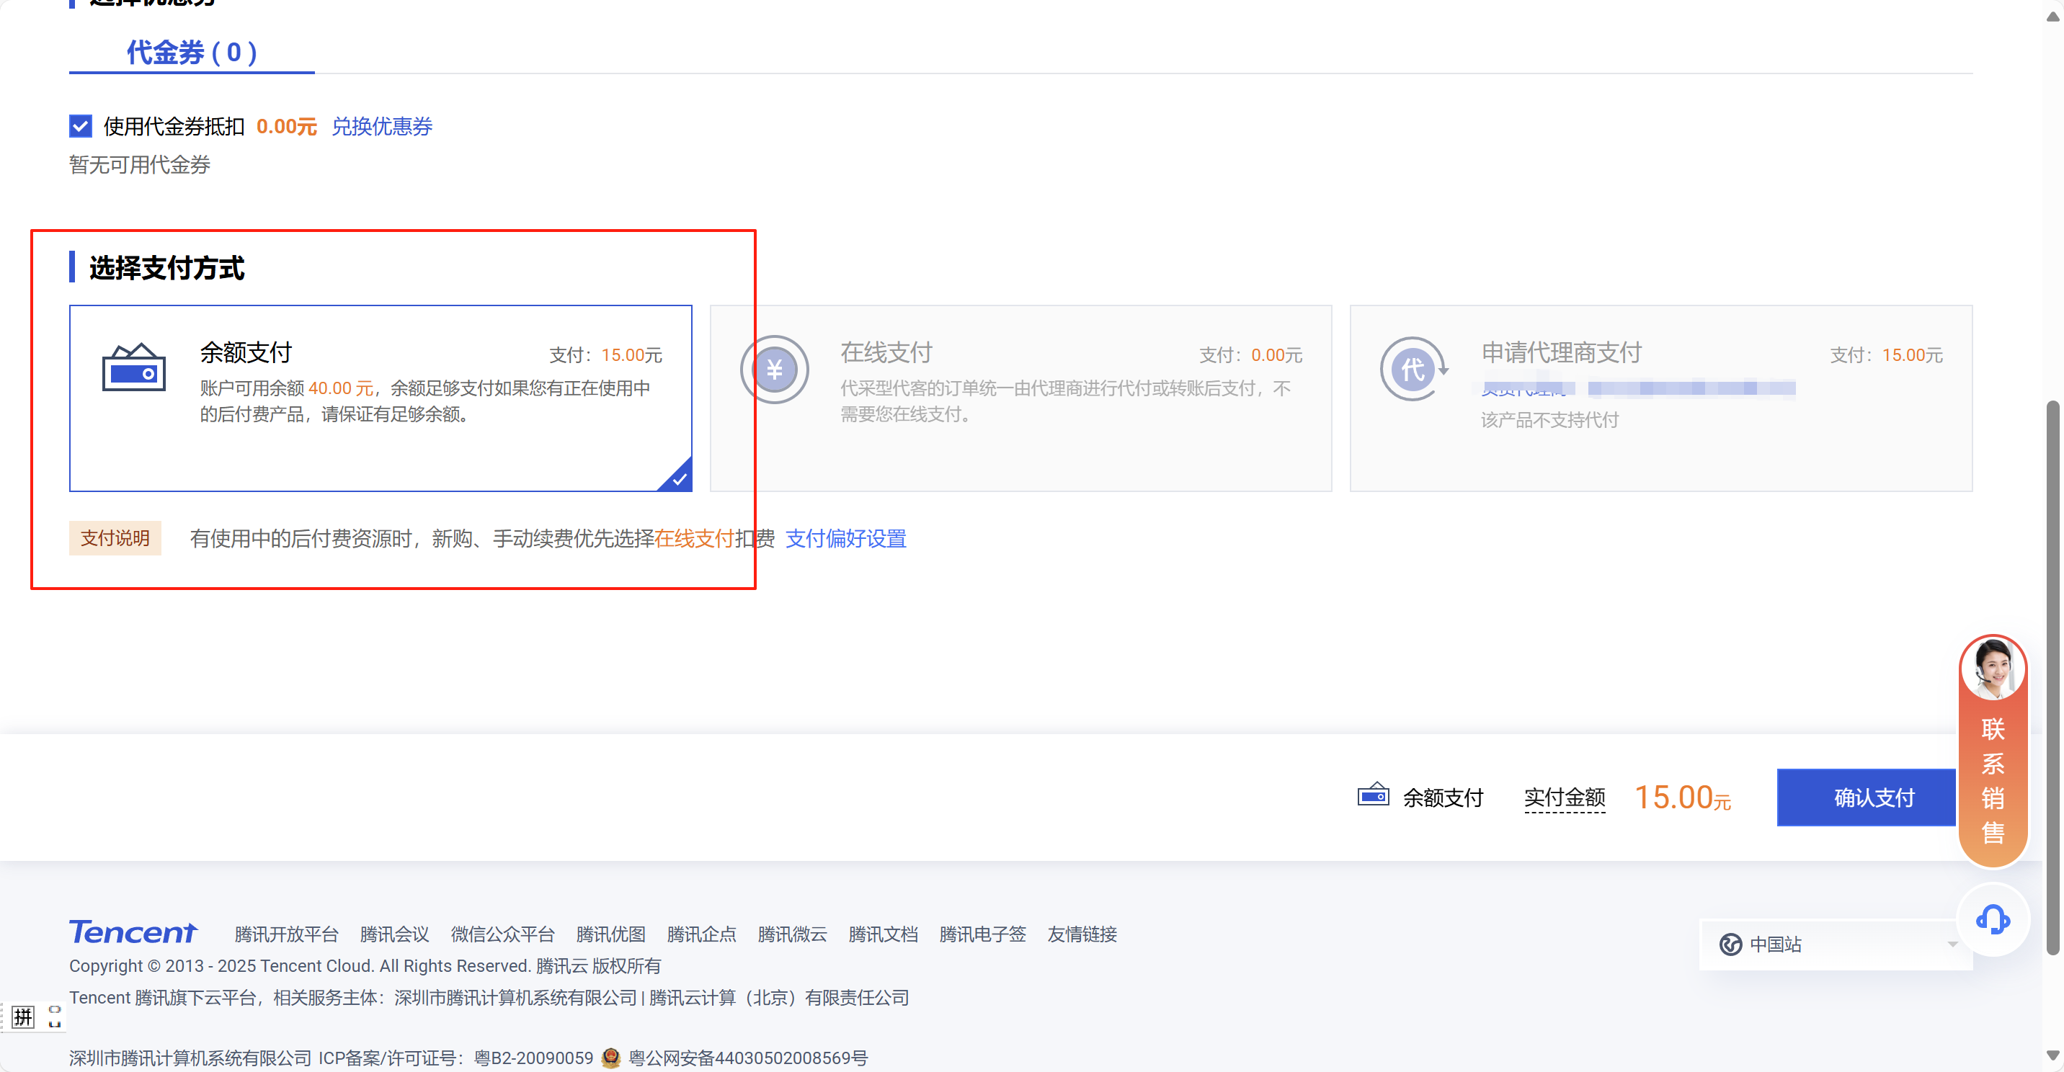This screenshot has width=2064, height=1072.
Task: Select the 余额支付 payment card
Action: (x=381, y=398)
